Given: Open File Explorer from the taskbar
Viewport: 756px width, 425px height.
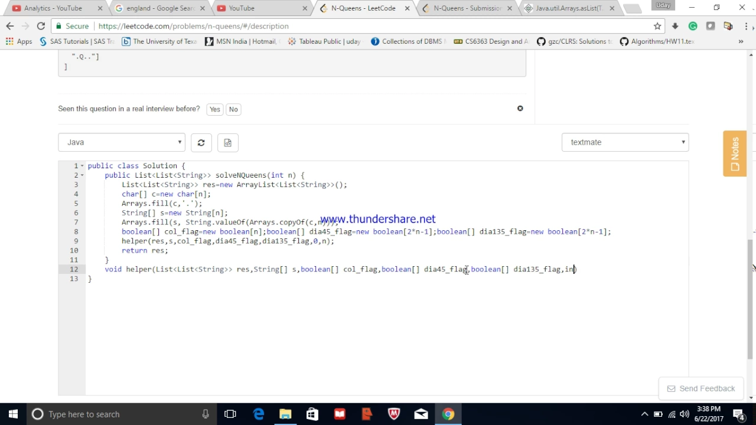Looking at the screenshot, I should 285,414.
